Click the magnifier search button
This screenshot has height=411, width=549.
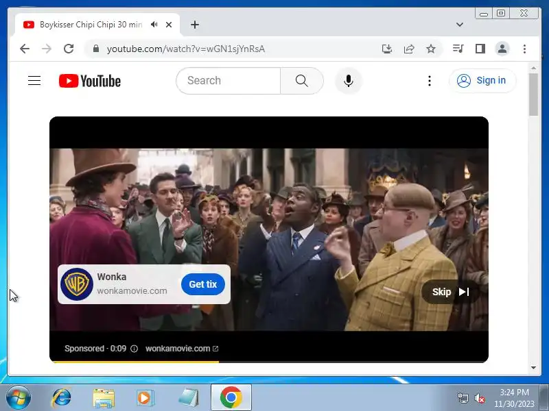(x=301, y=81)
